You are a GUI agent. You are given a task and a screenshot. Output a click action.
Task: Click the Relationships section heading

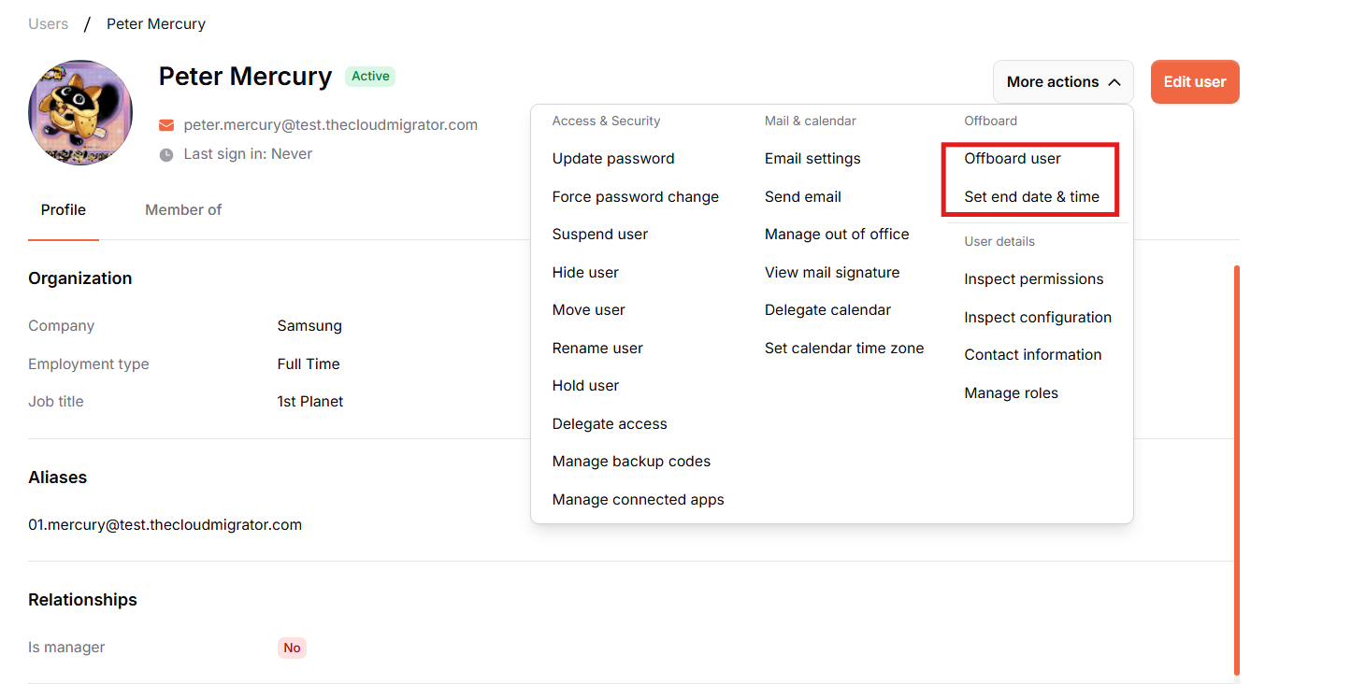pos(83,600)
